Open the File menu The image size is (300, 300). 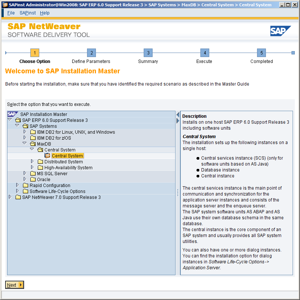[x=11, y=13]
